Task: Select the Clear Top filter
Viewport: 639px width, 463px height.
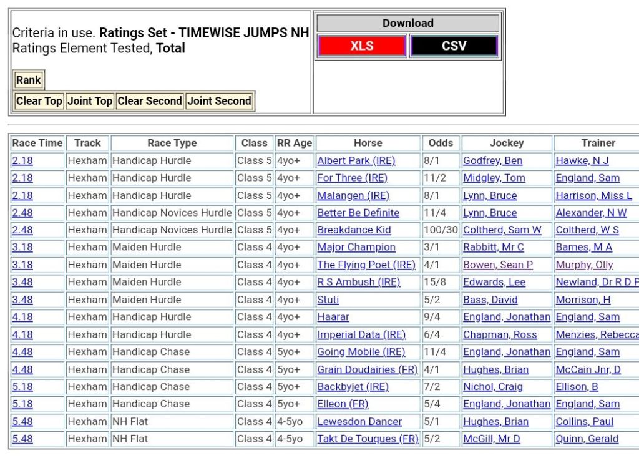Action: point(39,101)
